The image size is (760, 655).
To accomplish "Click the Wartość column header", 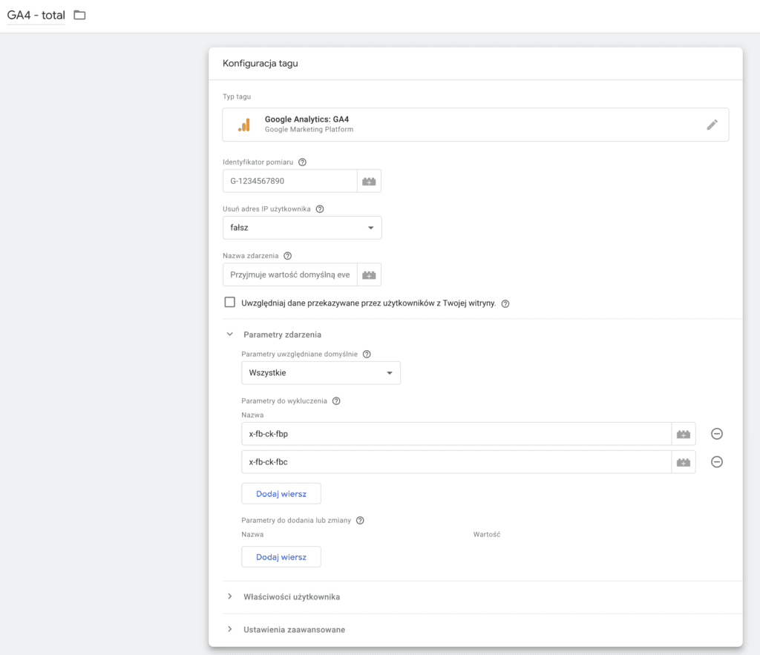I will click(487, 534).
